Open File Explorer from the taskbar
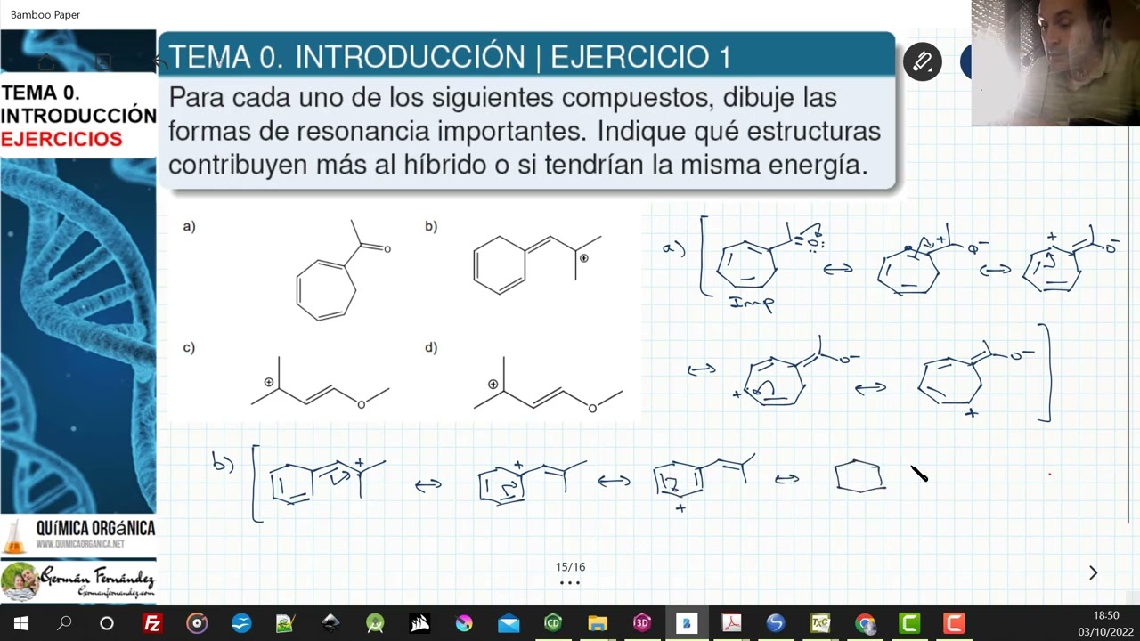The image size is (1140, 641). (598, 623)
